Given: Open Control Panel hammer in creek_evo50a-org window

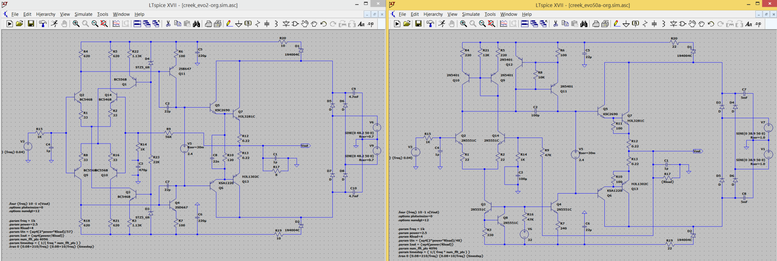Looking at the screenshot, I should pos(430,24).
